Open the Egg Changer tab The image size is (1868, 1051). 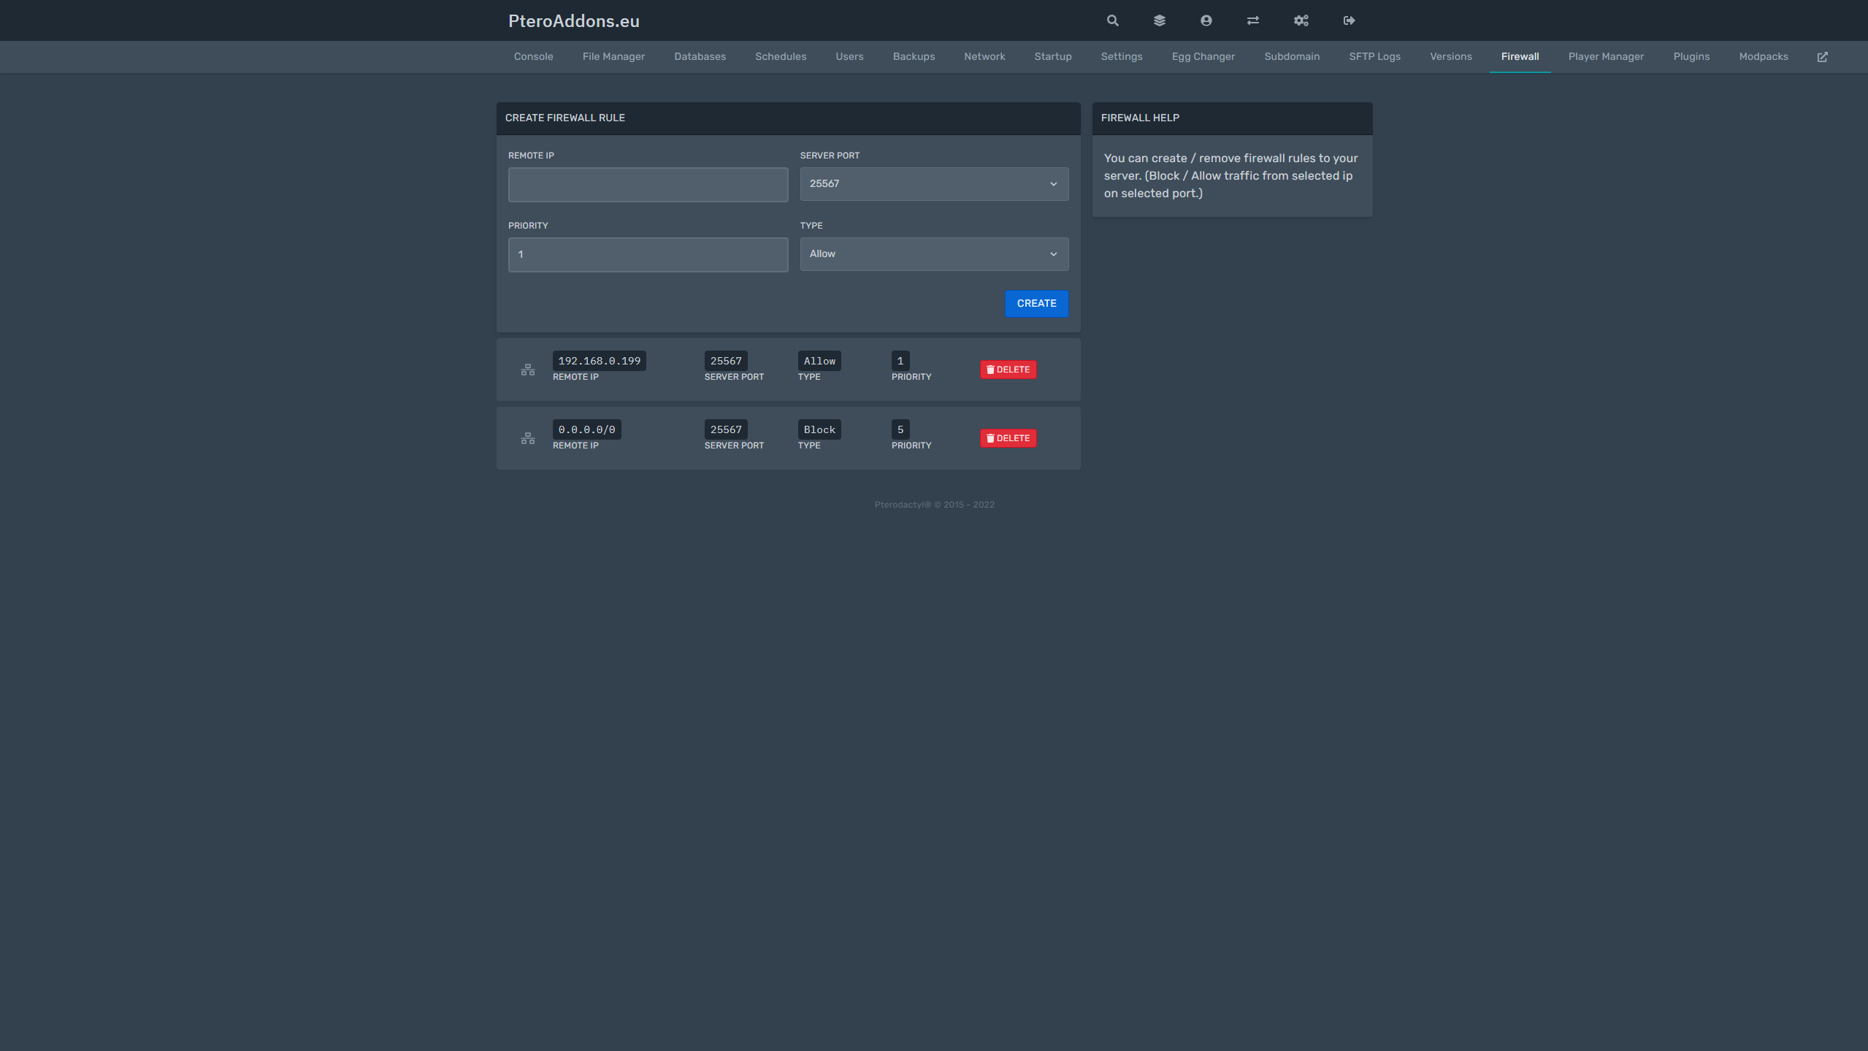(x=1203, y=56)
